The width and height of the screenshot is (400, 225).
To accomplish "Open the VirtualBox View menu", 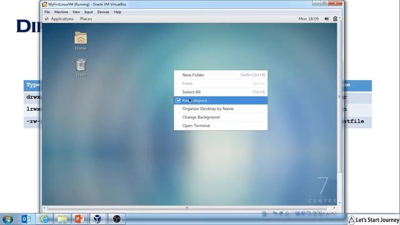I will 76,12.
